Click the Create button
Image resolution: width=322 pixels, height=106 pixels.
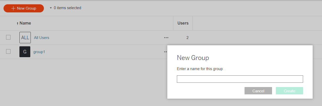[x=289, y=91]
